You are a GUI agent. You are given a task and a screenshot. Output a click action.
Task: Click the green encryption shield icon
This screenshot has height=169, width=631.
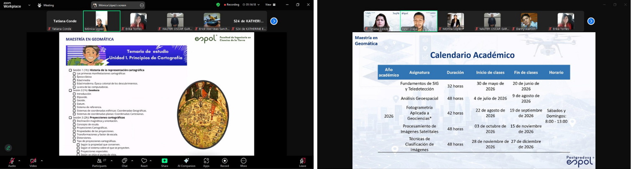pyautogui.click(x=218, y=5)
